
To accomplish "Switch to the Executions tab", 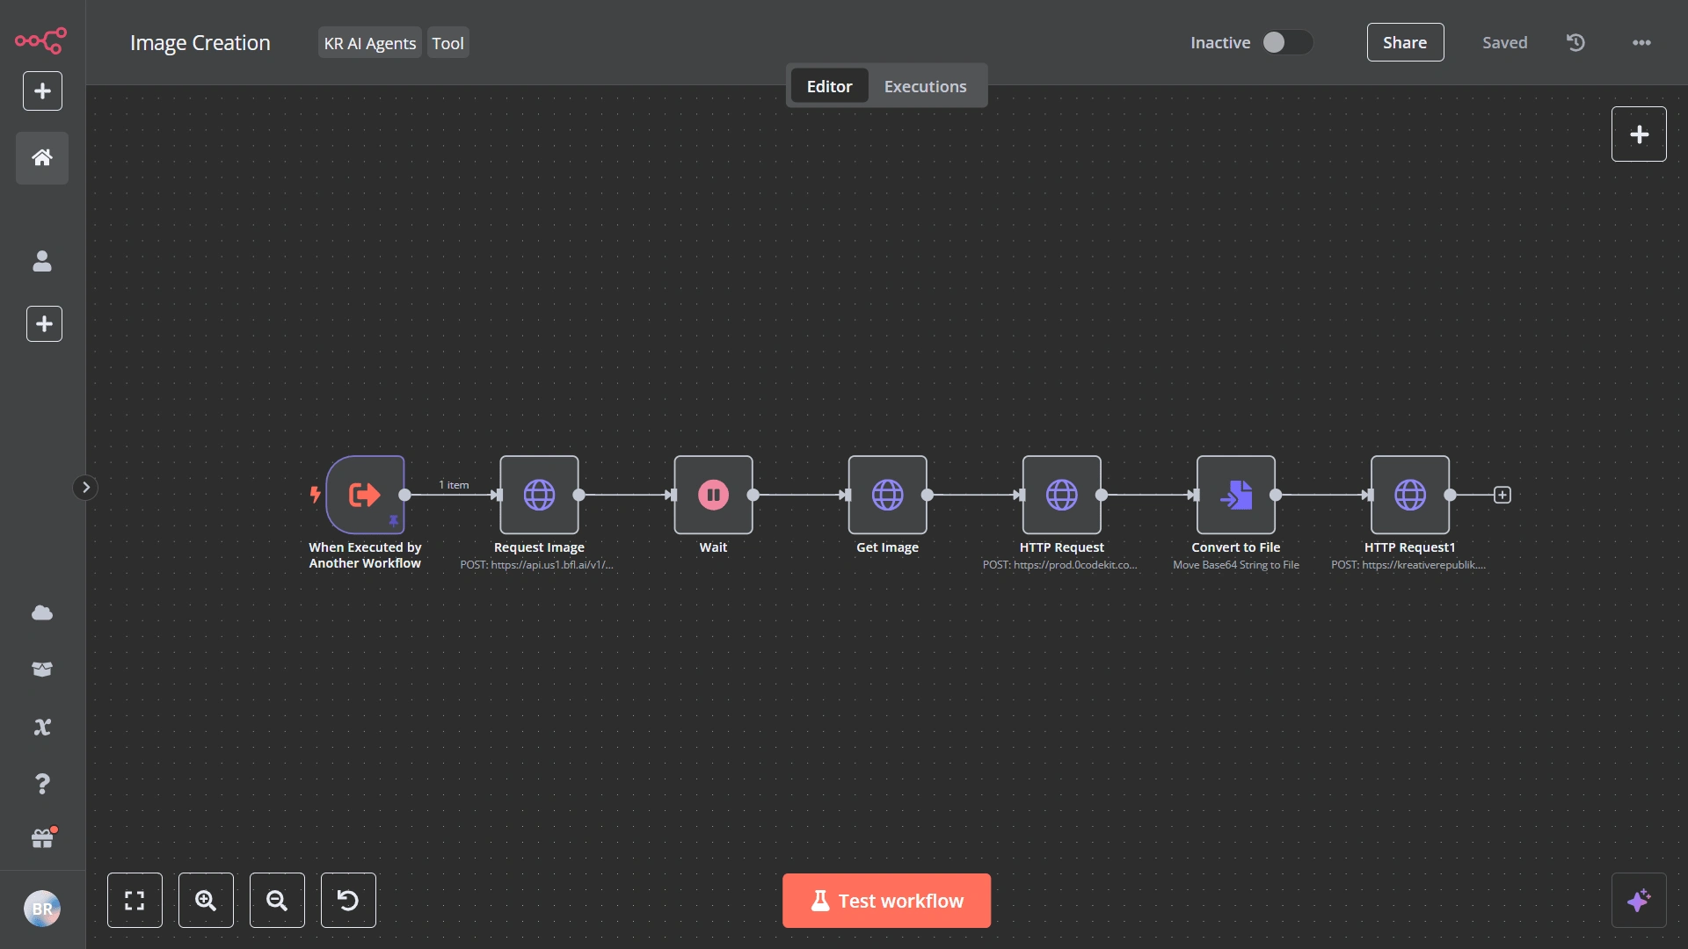I will [925, 84].
